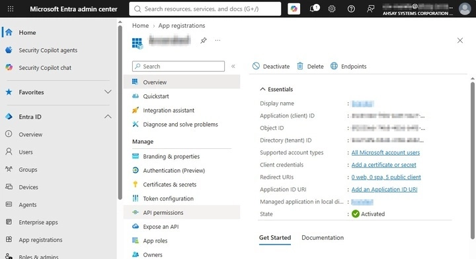Switch to the Get Started tab
The image size is (476, 259).
[275, 238]
